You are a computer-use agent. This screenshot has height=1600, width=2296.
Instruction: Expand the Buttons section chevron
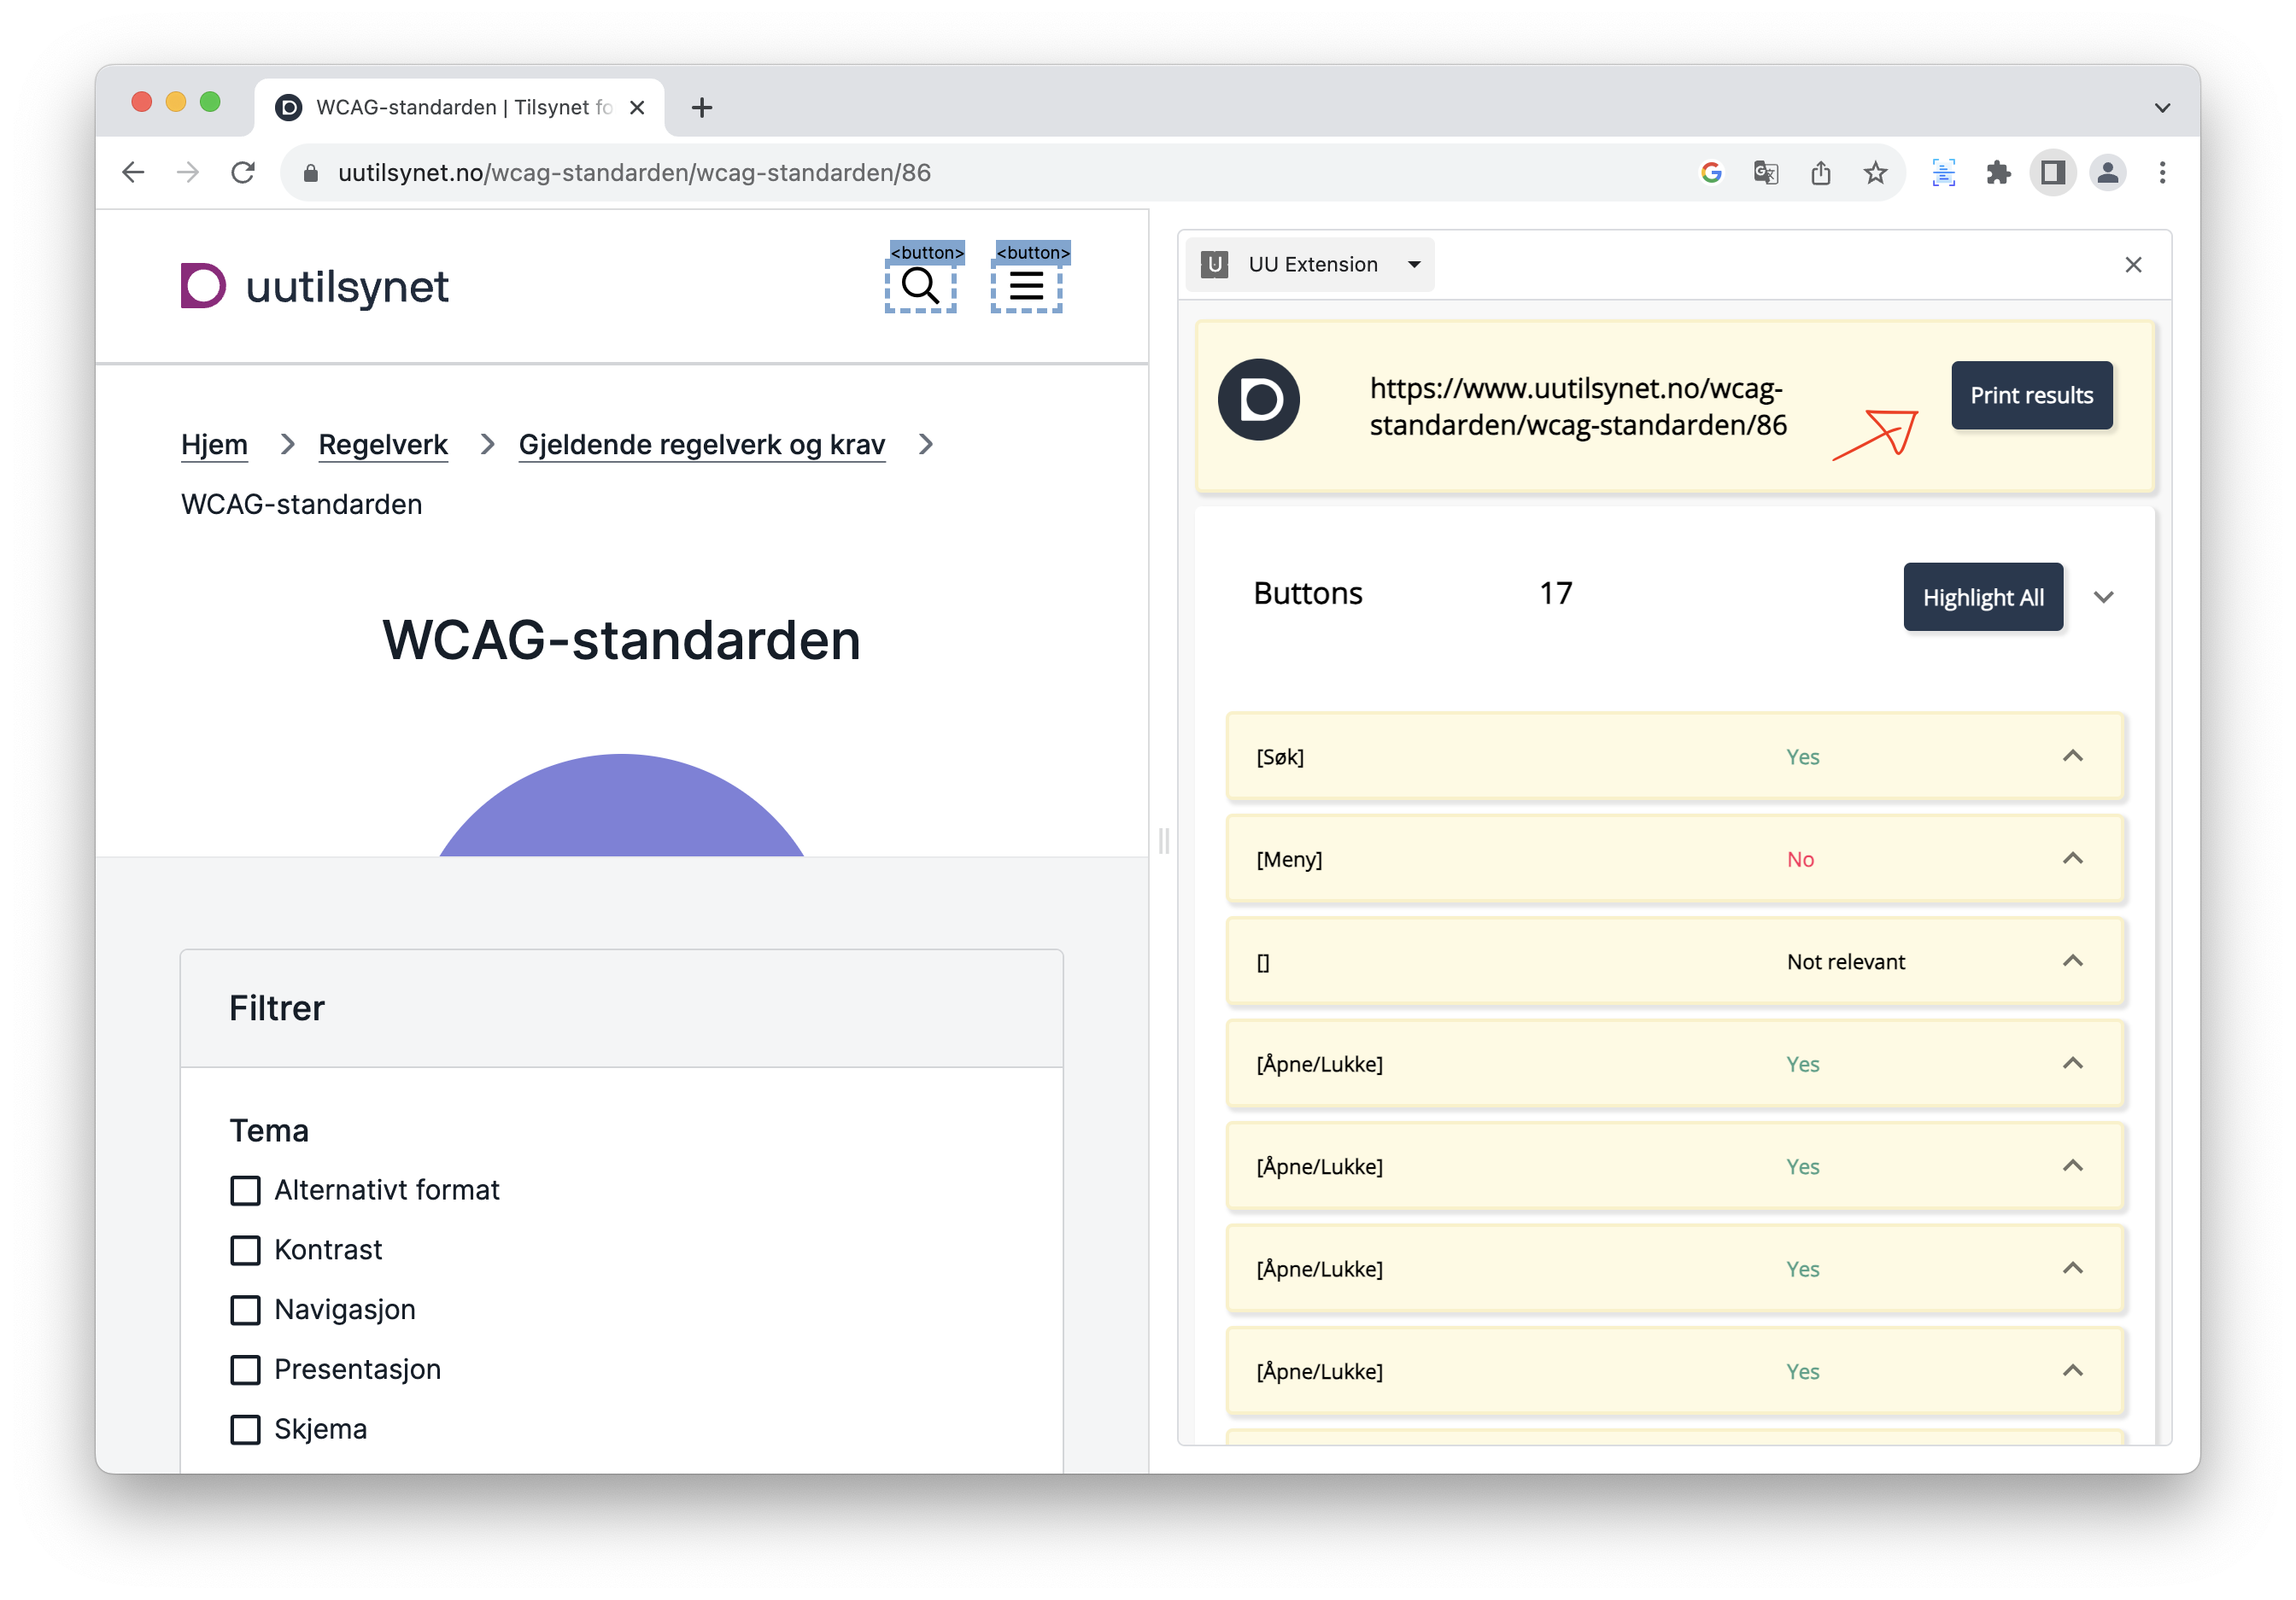point(2103,598)
